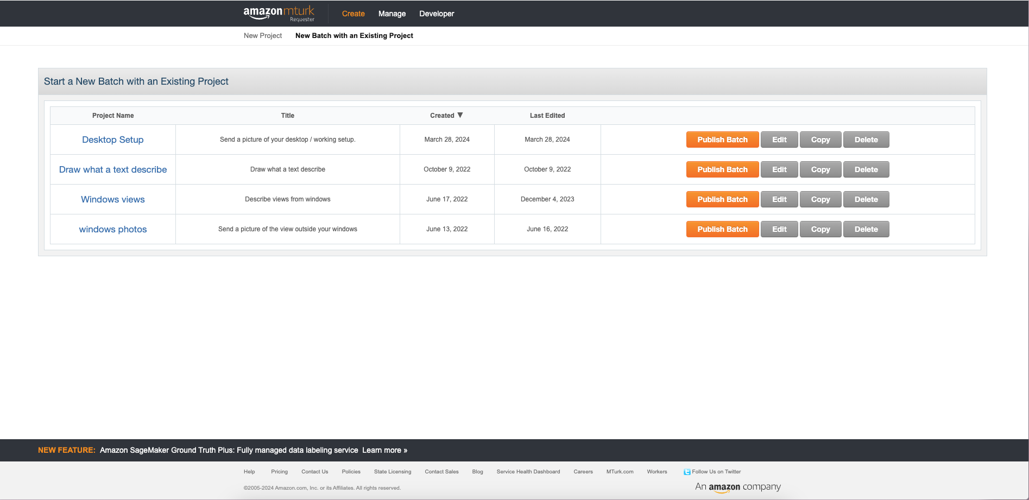
Task: Copy the windows photos project
Action: [x=820, y=229]
